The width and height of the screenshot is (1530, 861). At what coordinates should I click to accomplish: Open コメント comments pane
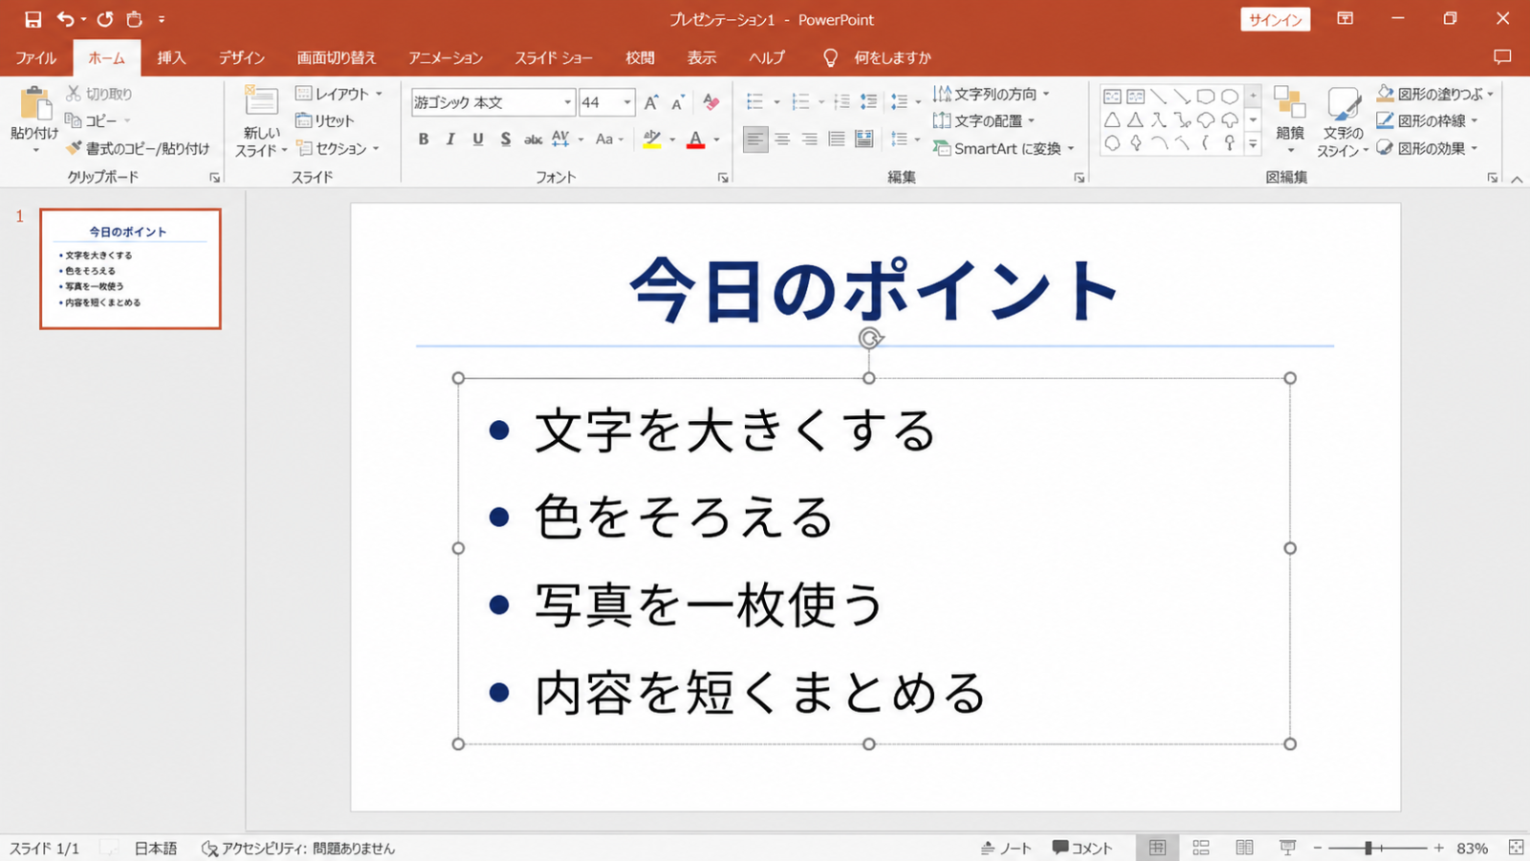click(1082, 848)
